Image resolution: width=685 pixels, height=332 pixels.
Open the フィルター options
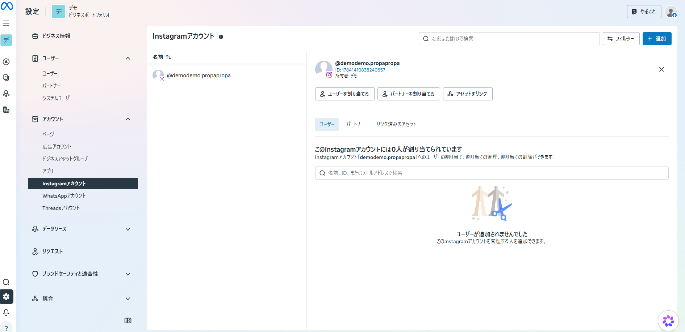621,39
